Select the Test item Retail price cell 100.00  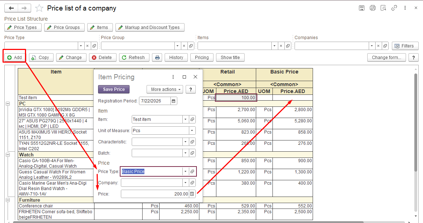(236, 97)
